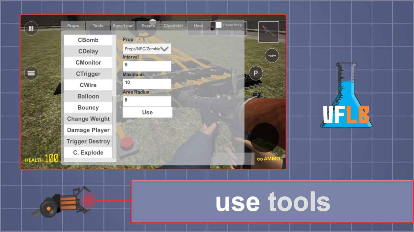The width and height of the screenshot is (414, 232).
Task: Open the Prop dropdown Props/NPC/Zombie
Action: pos(147,49)
